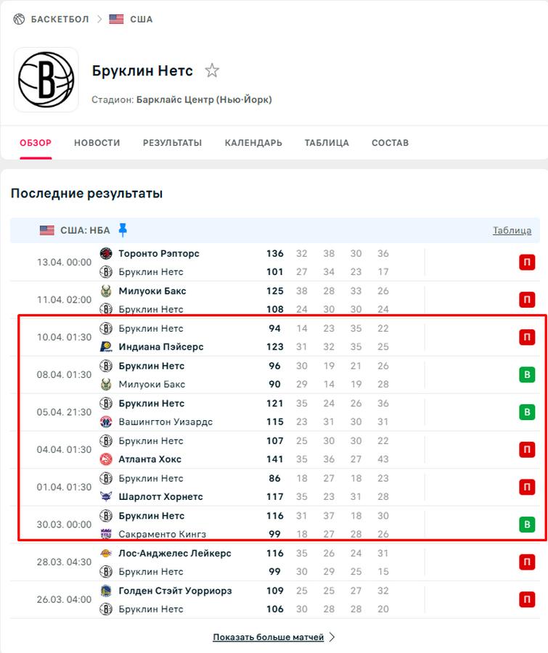Click the Washington Wizards team logo
Screen dimensions: 548x653
[x=106, y=422]
